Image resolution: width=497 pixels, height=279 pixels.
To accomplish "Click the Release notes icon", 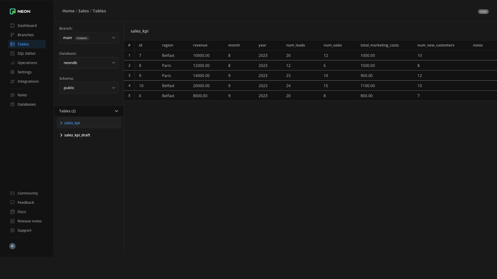I will click(12, 221).
